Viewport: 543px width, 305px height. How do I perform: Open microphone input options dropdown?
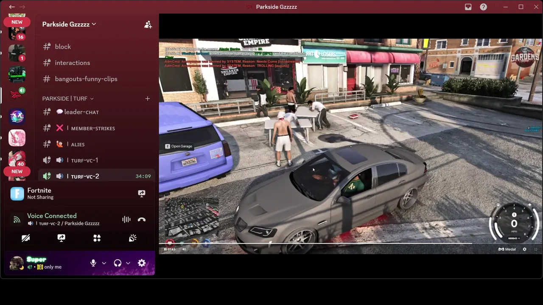pos(104,263)
